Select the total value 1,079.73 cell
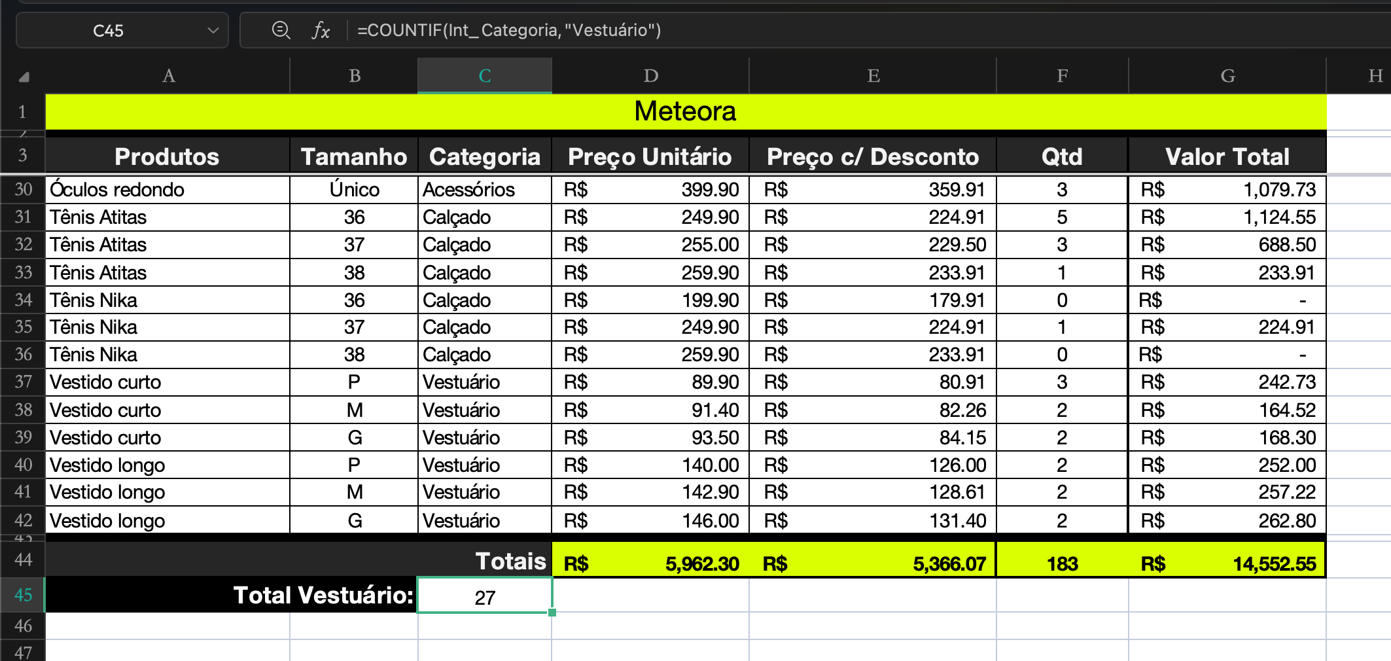This screenshot has height=661, width=1391. [1227, 189]
